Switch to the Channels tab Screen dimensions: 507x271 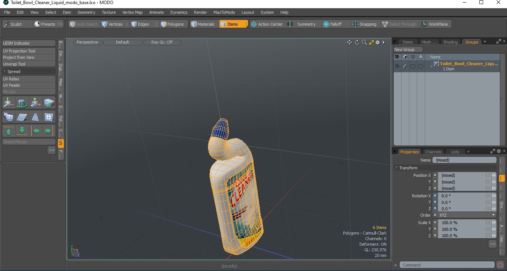(x=433, y=152)
